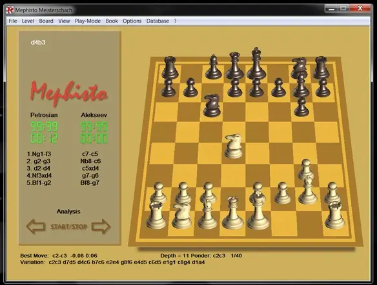
Task: Select the white bishop on g2
Action: click(x=308, y=190)
